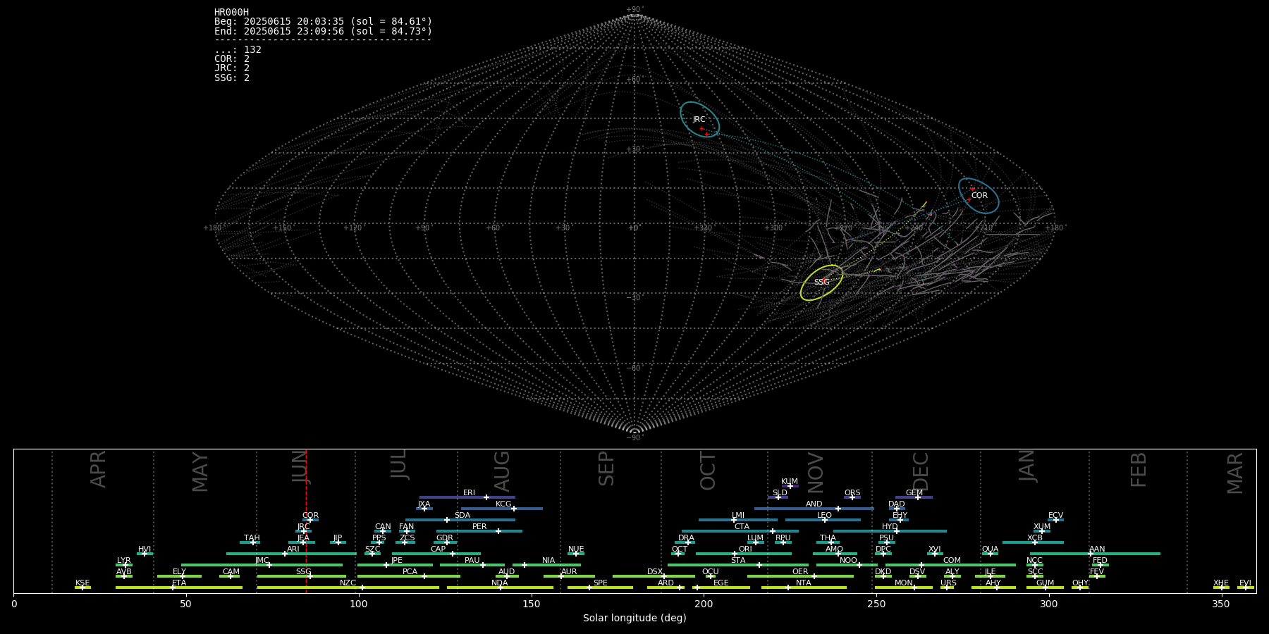This screenshot has width=1269, height=634.
Task: Click the +90° label at the top of the sky map
Action: tap(634, 10)
